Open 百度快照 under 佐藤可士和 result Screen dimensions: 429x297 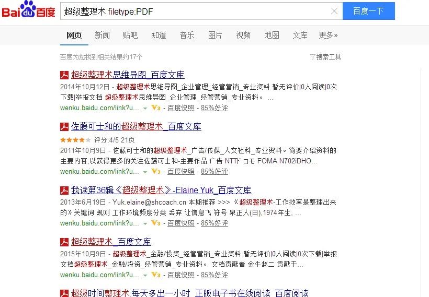click(x=181, y=171)
